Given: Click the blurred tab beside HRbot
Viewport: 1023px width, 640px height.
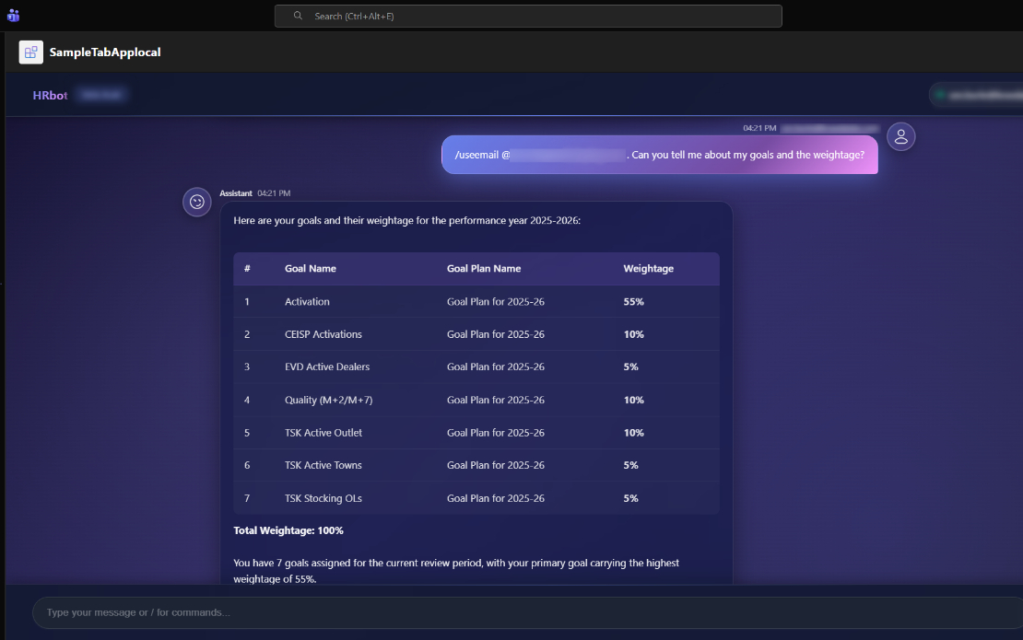Looking at the screenshot, I should [x=101, y=95].
